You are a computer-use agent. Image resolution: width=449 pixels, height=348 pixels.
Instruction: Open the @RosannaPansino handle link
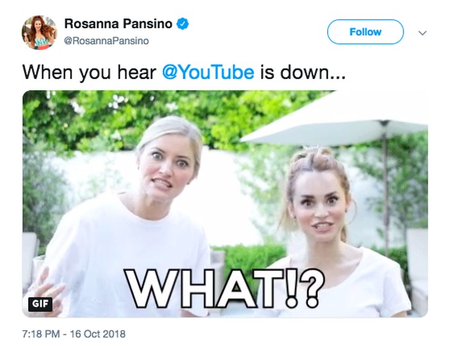[106, 41]
